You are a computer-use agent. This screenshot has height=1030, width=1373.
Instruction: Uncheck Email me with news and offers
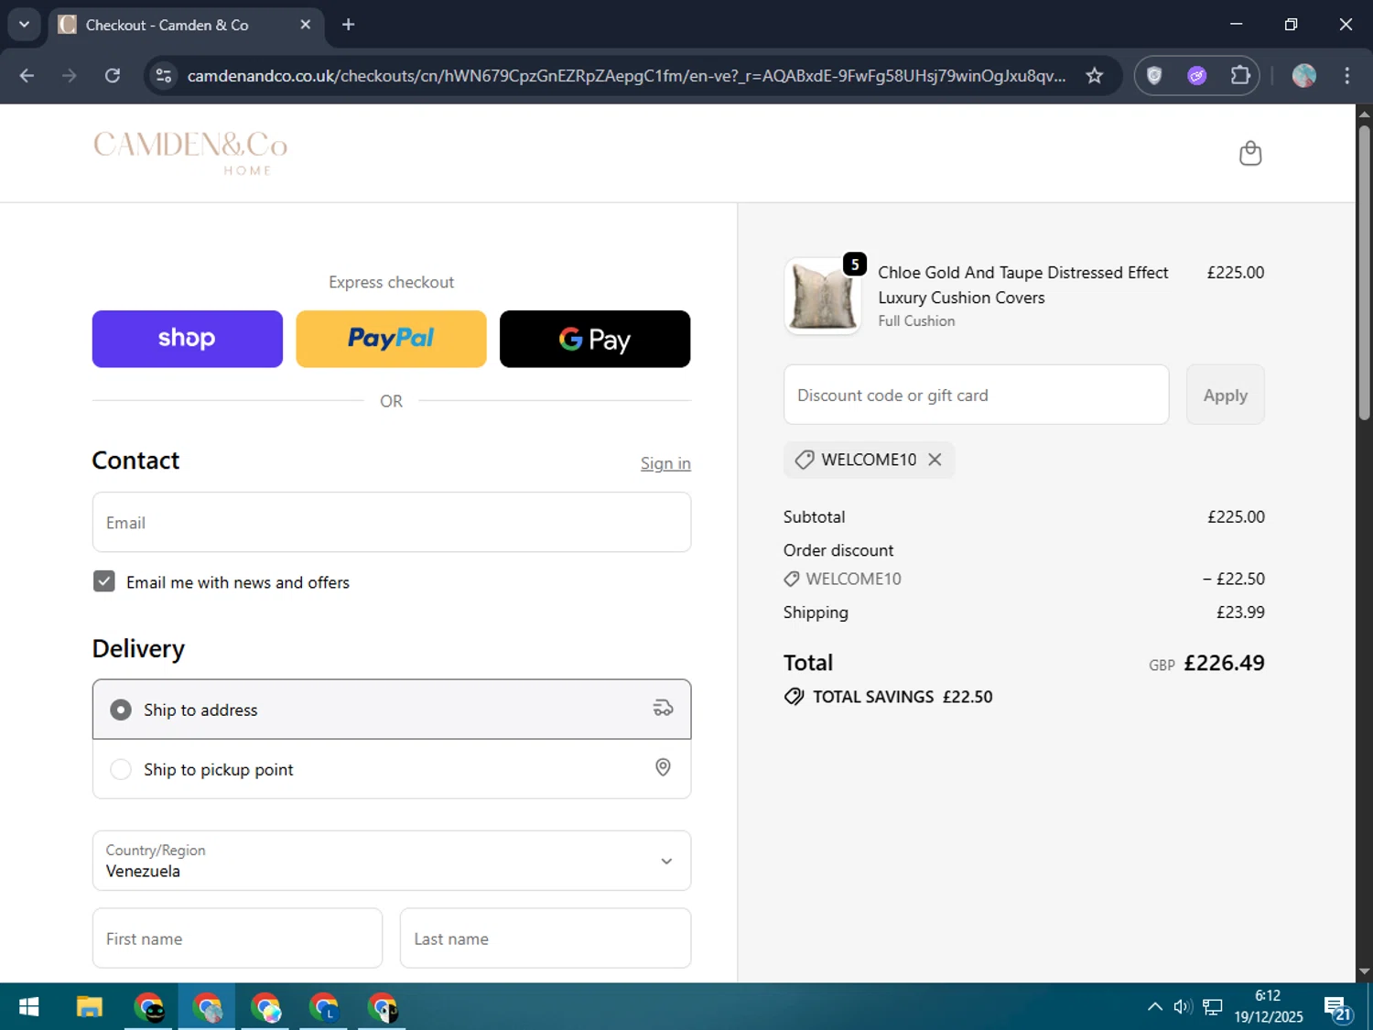pyautogui.click(x=104, y=581)
